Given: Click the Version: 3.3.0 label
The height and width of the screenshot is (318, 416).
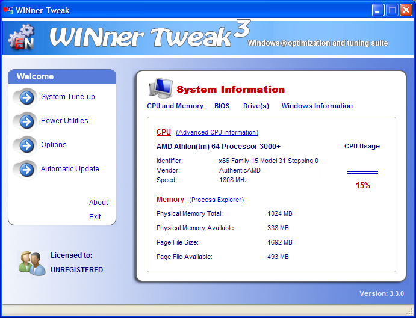Looking at the screenshot, I should click(x=382, y=293).
